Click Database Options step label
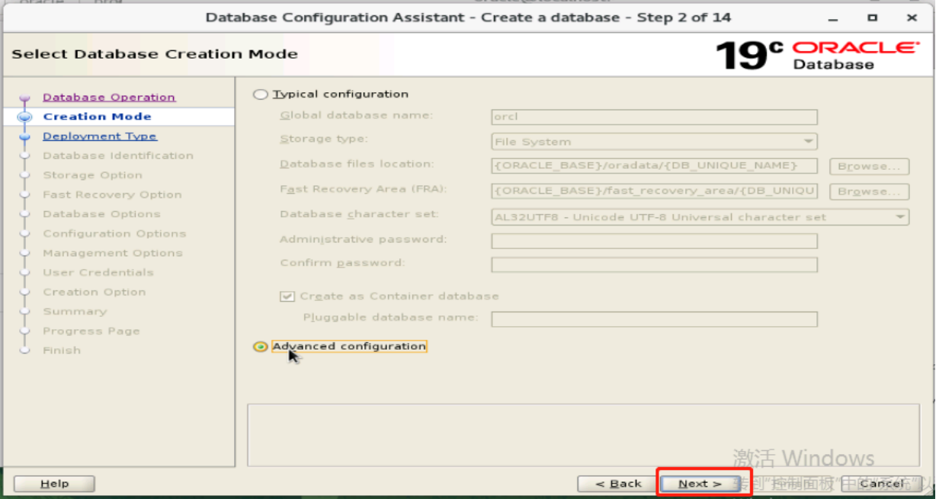 (101, 214)
